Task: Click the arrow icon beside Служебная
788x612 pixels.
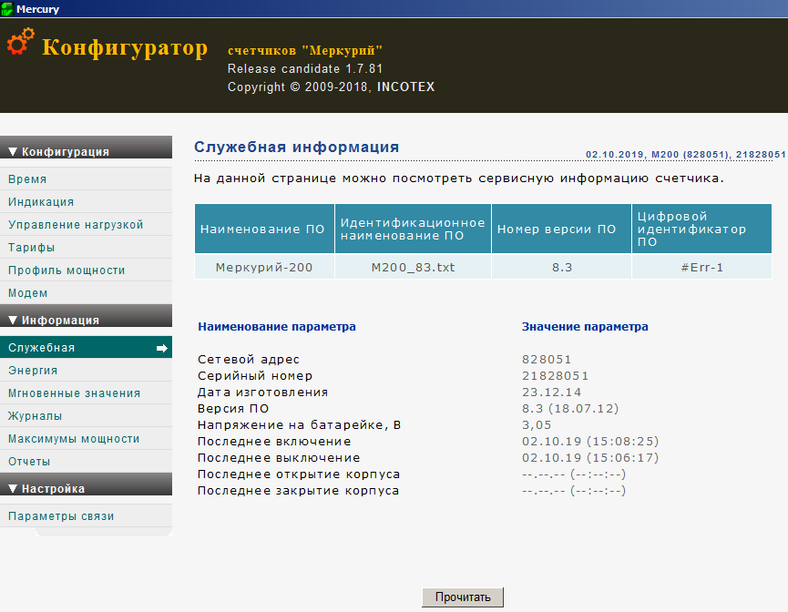Action: pos(162,348)
